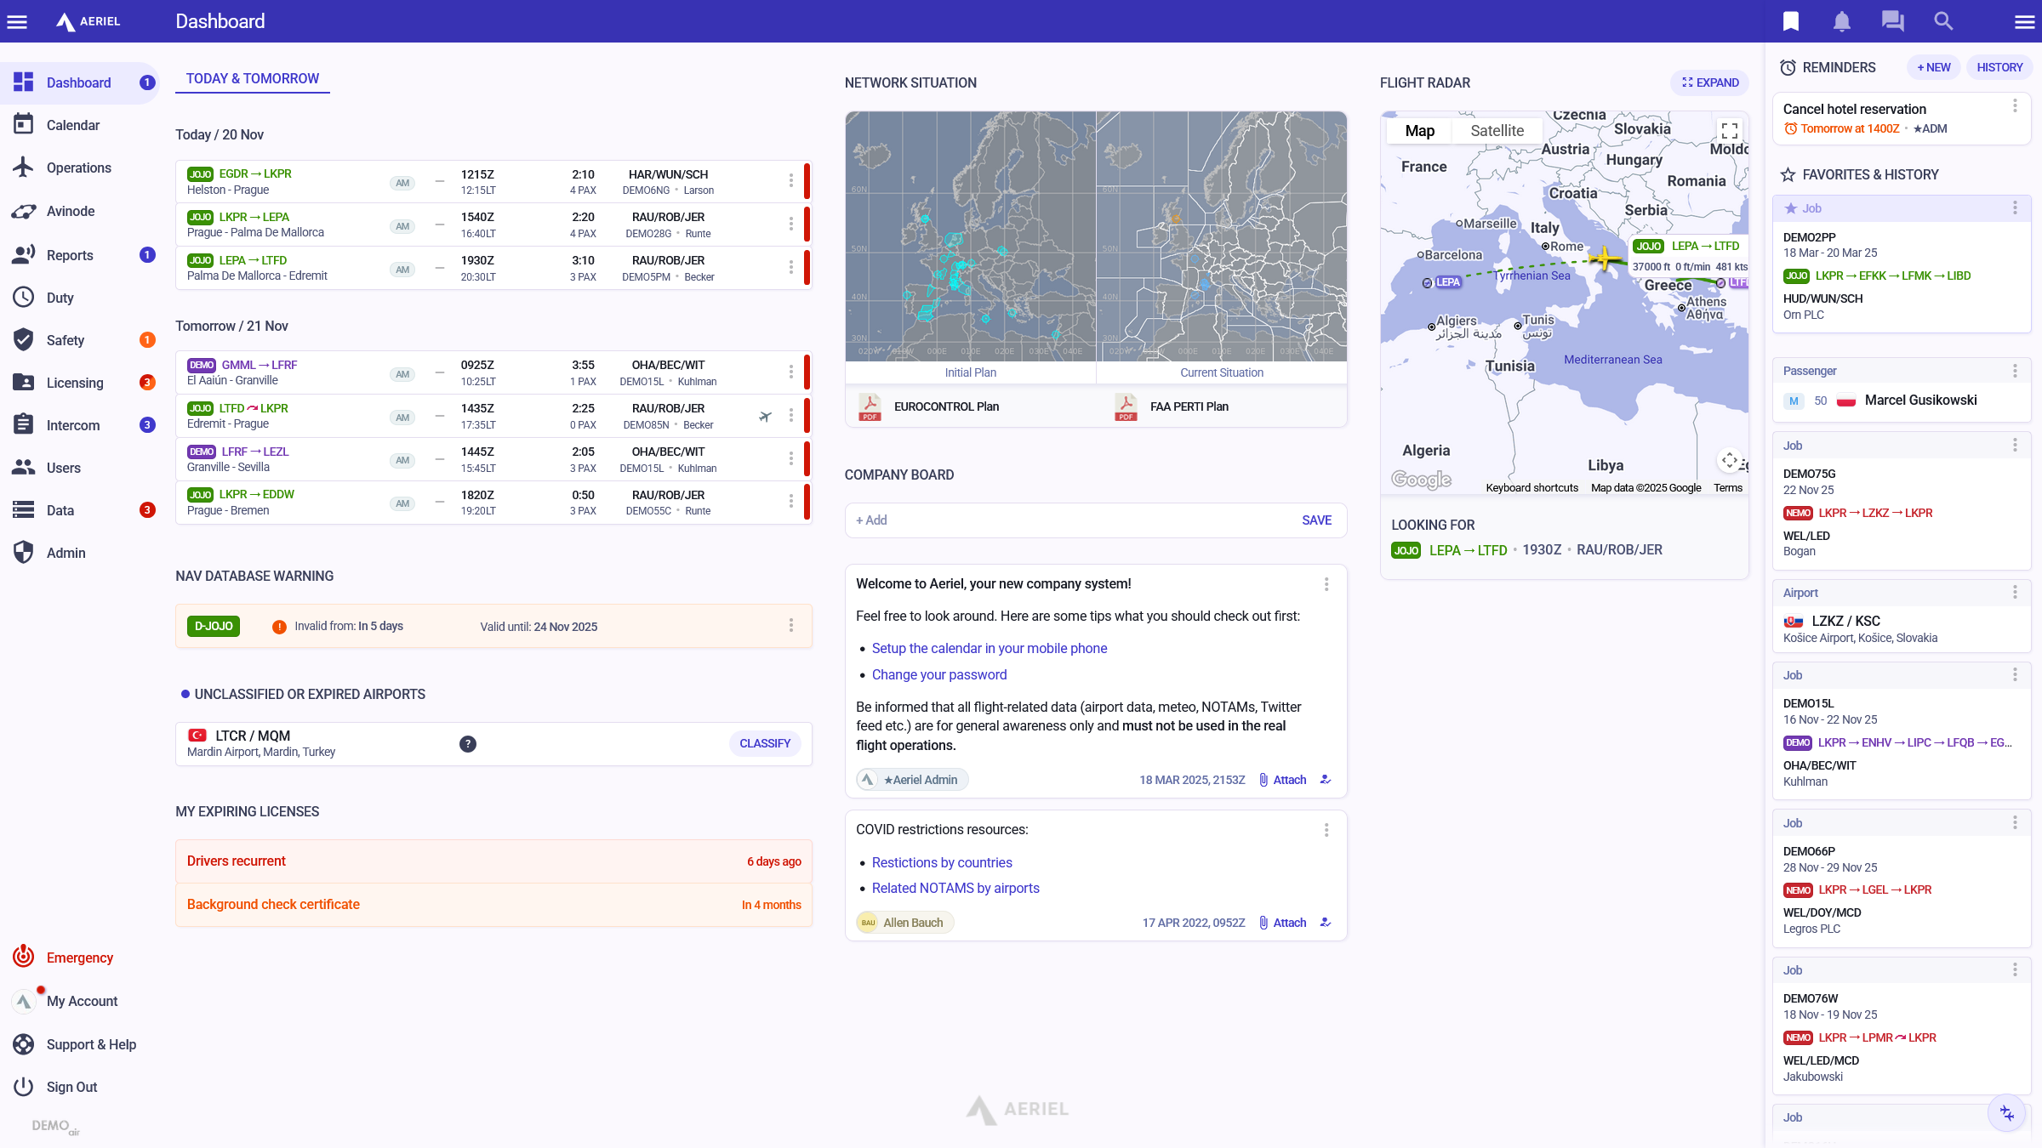Open the kebab menu on EGDR to LKPR flight

pos(791,180)
